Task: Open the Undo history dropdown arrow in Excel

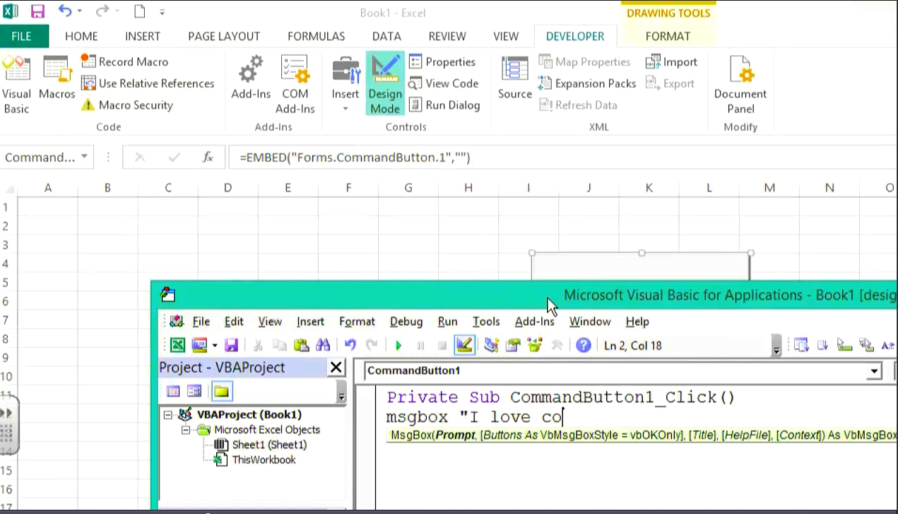Action: coord(79,11)
